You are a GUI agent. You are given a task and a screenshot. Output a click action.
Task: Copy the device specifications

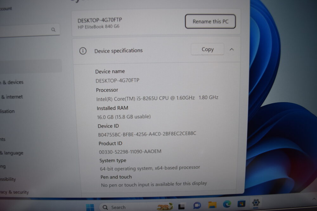tap(208, 49)
